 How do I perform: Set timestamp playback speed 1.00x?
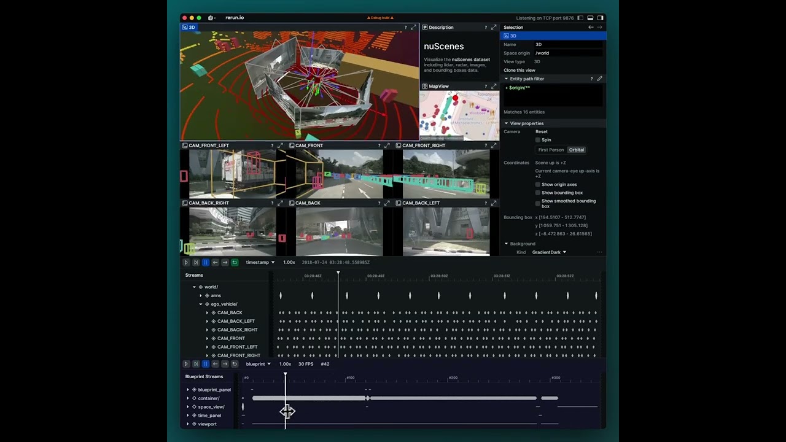[x=289, y=262]
